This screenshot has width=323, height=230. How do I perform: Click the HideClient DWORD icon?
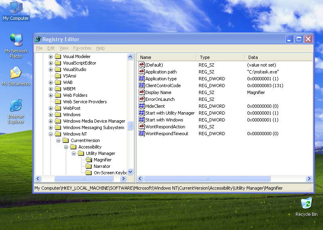[142, 106]
